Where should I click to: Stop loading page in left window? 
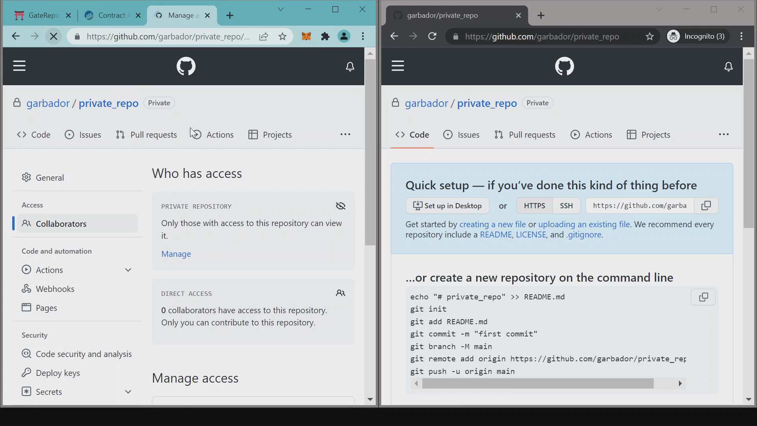[54, 36]
